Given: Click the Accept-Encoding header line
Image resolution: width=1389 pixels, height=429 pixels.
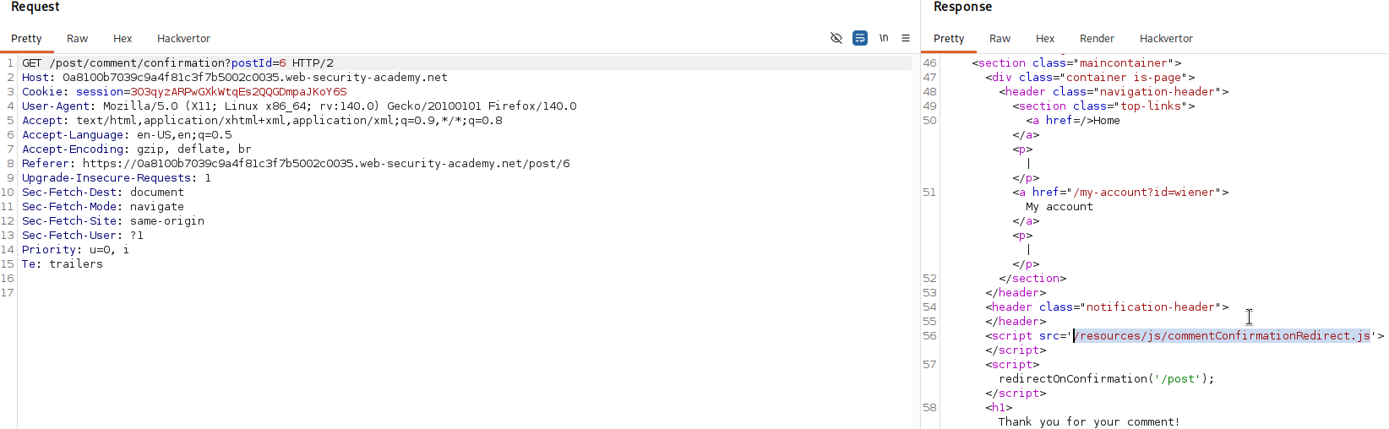Looking at the screenshot, I should pyautogui.click(x=137, y=149).
